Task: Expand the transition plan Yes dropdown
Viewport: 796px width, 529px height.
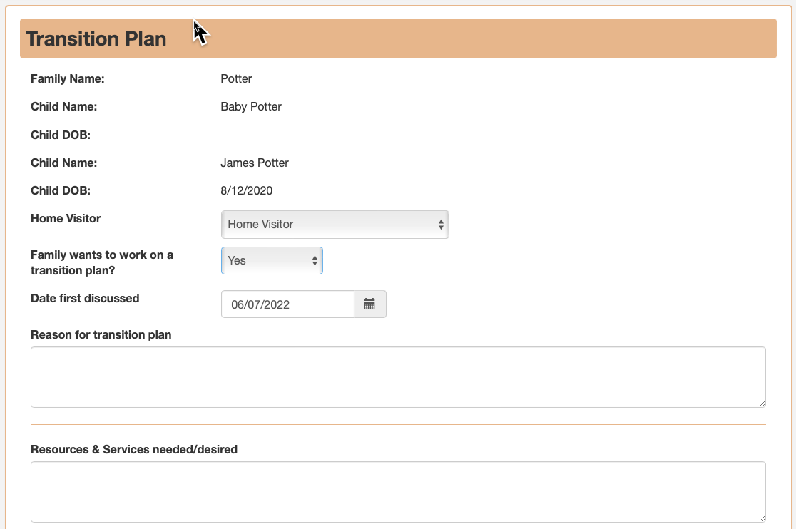Action: [272, 261]
